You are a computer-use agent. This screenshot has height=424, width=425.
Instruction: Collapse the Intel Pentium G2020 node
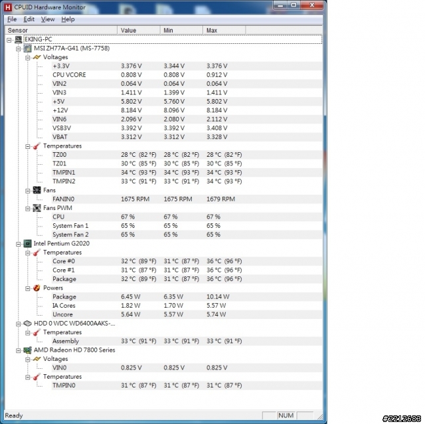coord(19,244)
